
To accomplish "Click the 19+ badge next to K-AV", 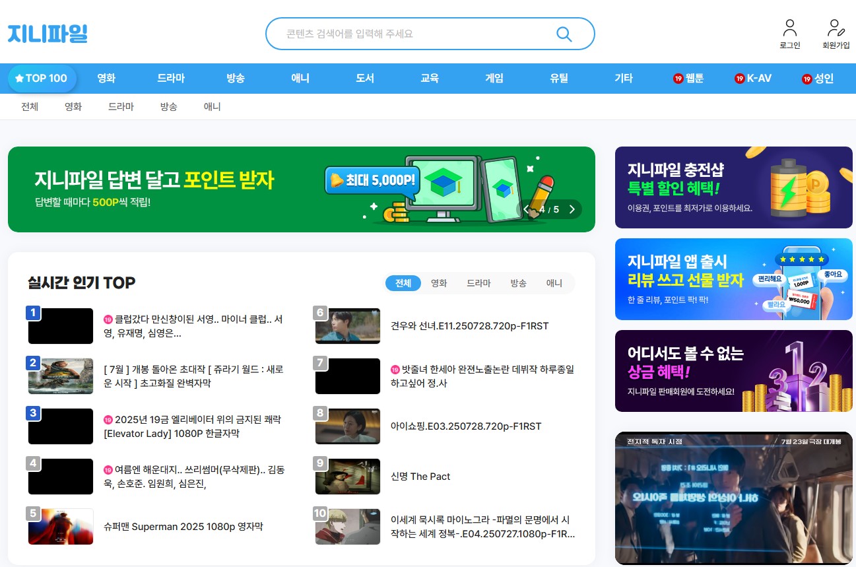I will [x=739, y=78].
